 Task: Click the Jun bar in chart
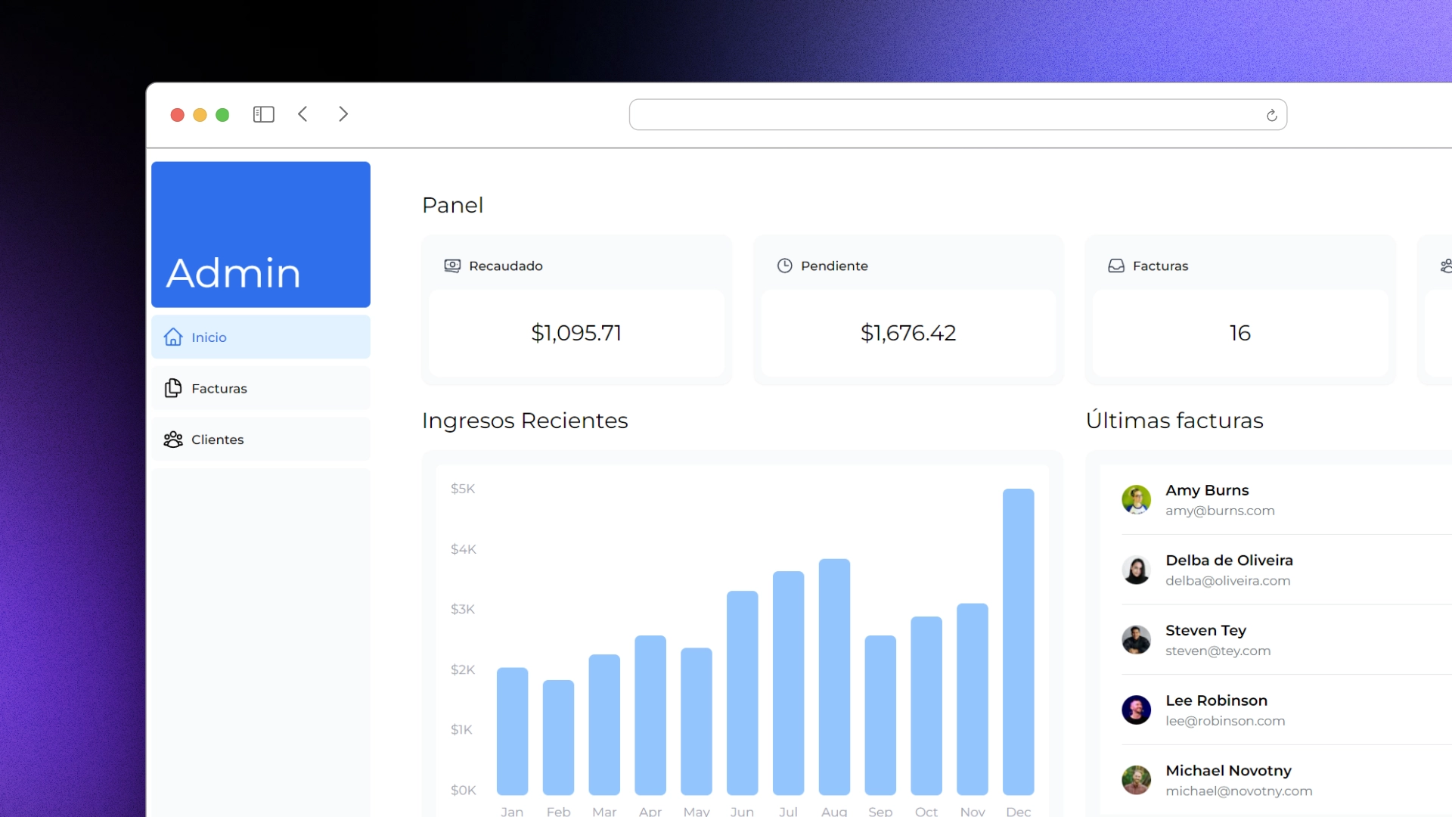click(742, 693)
